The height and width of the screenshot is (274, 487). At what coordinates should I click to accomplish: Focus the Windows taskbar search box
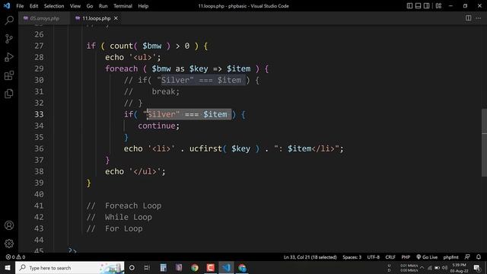click(69, 268)
